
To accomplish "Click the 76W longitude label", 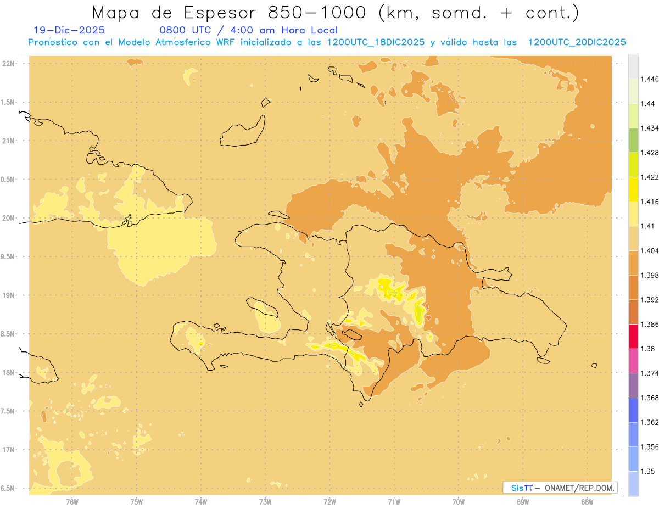I will [x=72, y=502].
